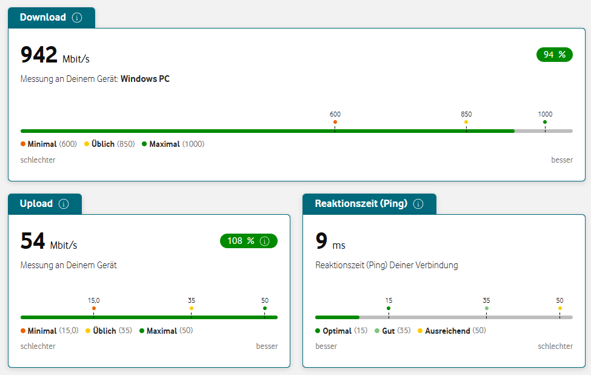Image resolution: width=591 pixels, height=375 pixels.
Task: Select the Upload tab header
Action: (36, 204)
